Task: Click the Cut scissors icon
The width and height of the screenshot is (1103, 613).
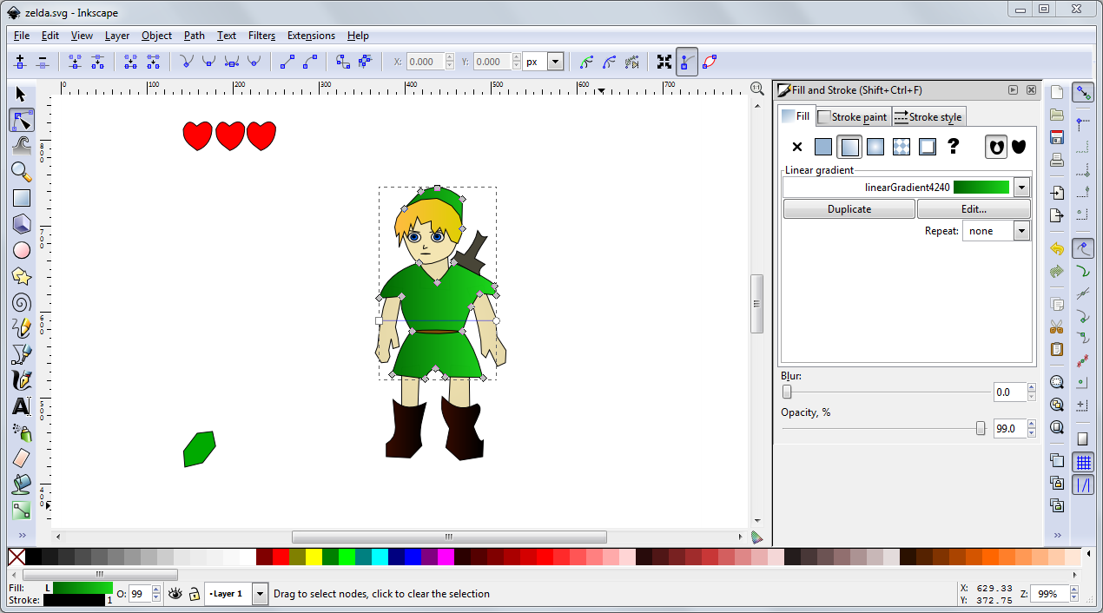Action: (1057, 327)
